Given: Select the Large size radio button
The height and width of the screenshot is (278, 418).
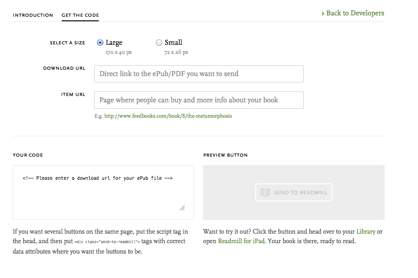Looking at the screenshot, I should click(100, 43).
